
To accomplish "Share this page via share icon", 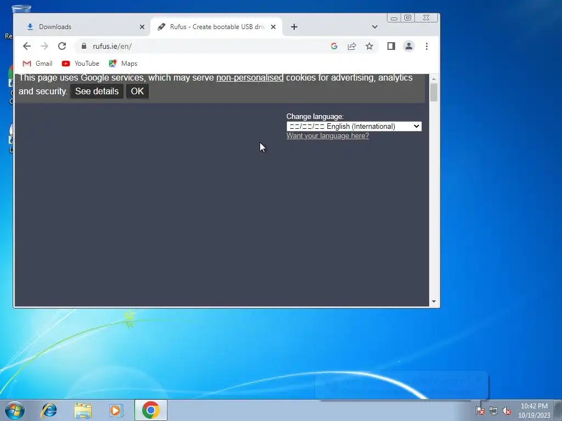I will click(x=352, y=46).
